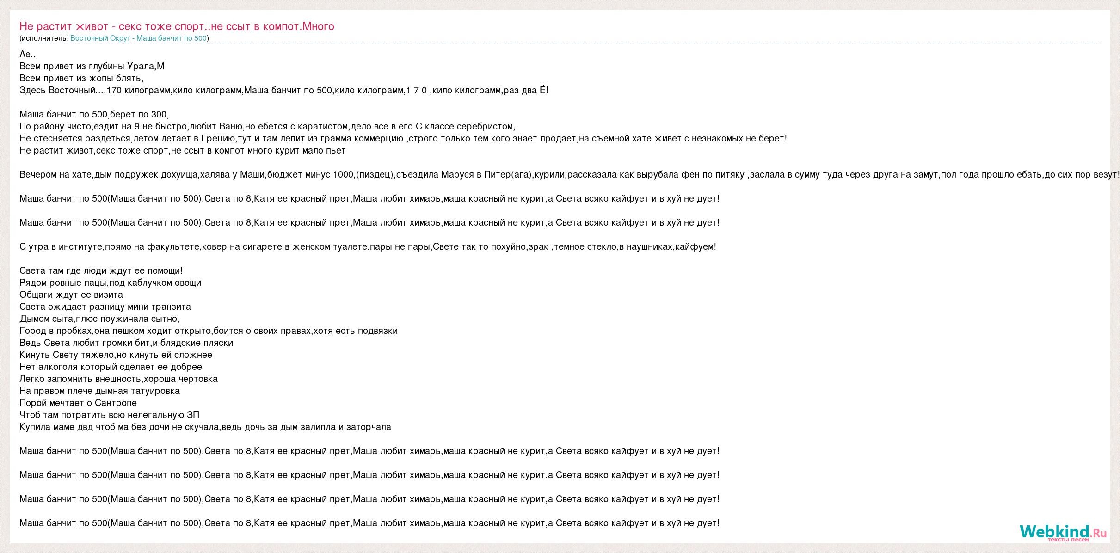Select the long line 'Вечером на хате'

tap(570, 174)
